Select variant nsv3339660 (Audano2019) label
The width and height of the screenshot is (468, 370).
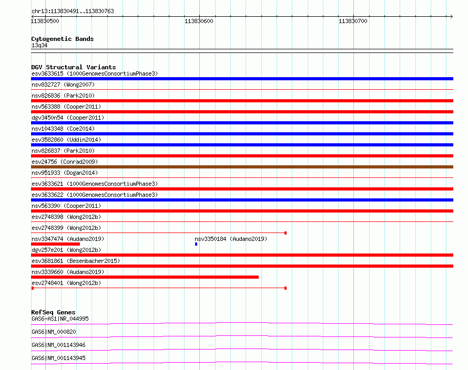click(x=68, y=272)
